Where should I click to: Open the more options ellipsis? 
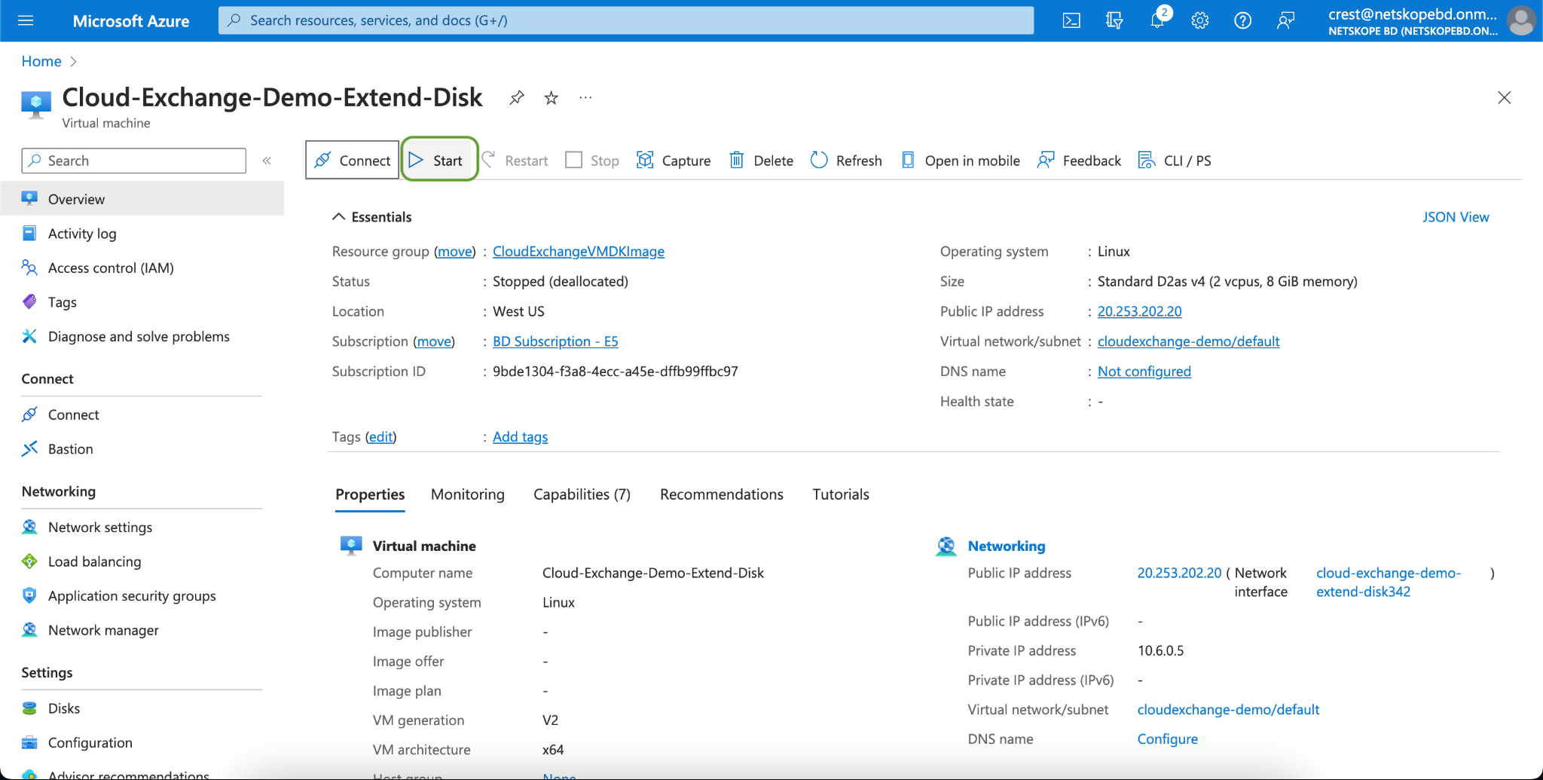coord(585,97)
